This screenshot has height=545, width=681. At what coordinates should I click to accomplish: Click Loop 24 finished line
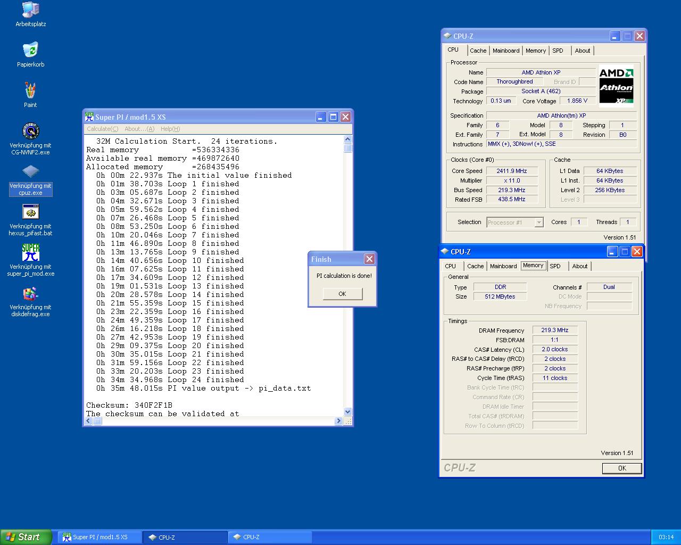click(170, 379)
